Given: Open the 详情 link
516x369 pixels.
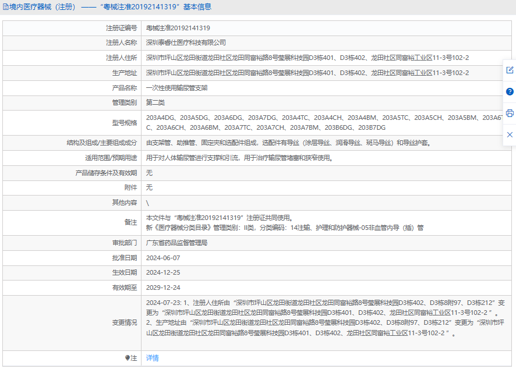Looking at the screenshot, I should pos(153,358).
